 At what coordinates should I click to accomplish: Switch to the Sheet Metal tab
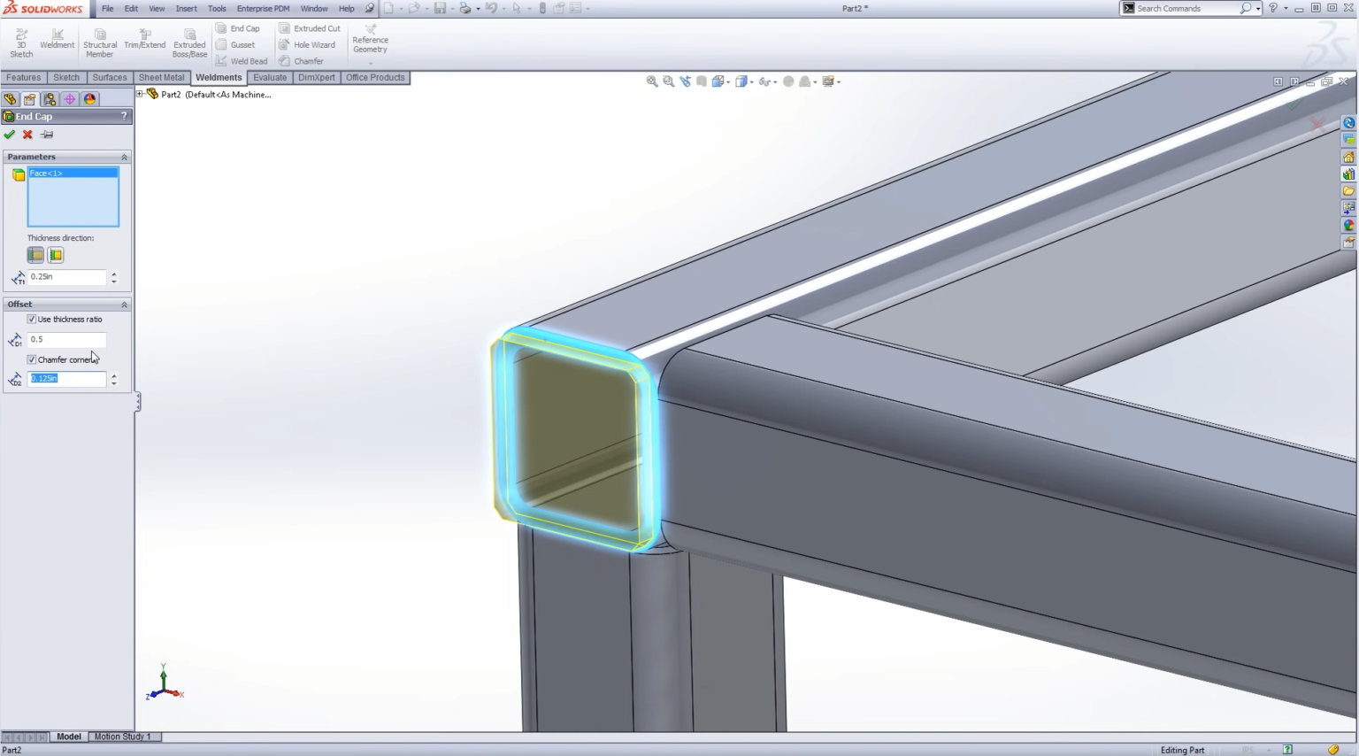coord(161,78)
